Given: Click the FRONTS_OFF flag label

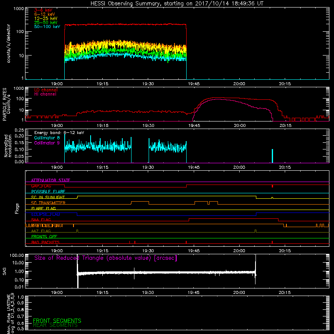Looking at the screenshot, I should [44, 237].
